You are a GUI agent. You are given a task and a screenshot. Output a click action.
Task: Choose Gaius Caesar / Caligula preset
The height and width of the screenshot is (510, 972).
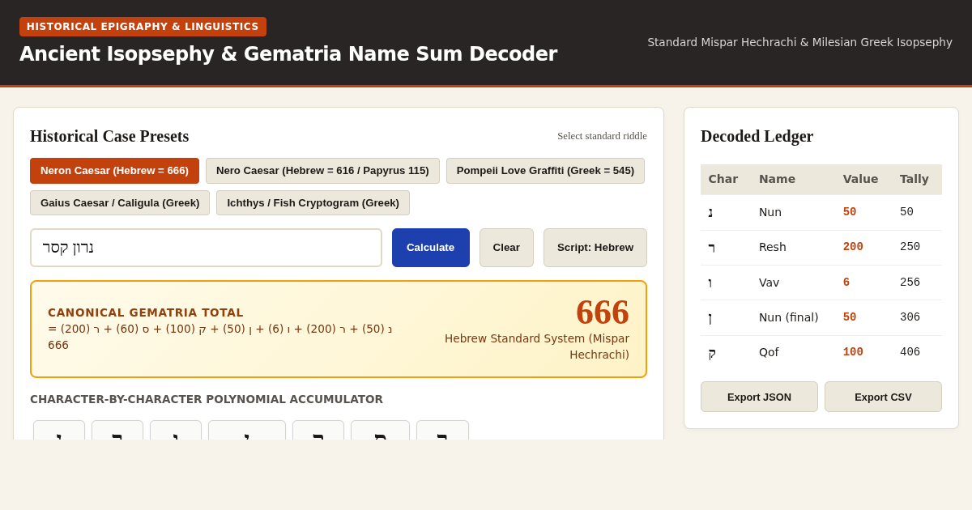tap(120, 203)
